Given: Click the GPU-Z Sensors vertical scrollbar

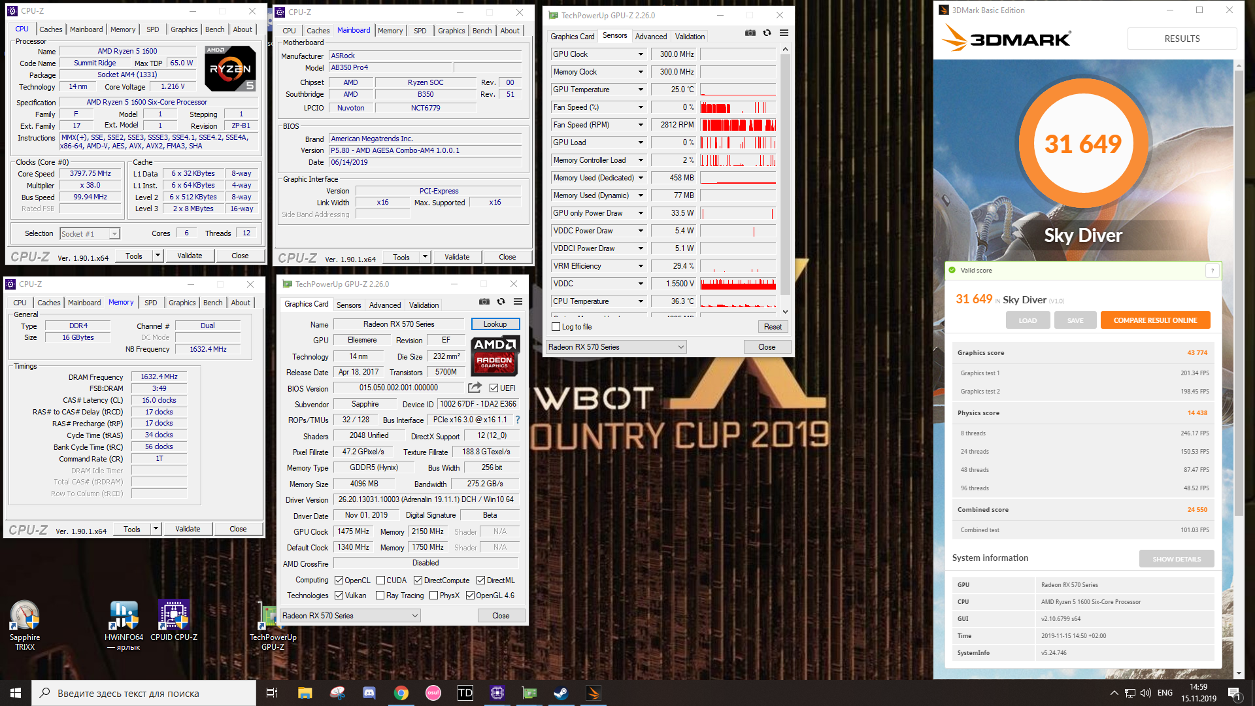Looking at the screenshot, I should [785, 180].
